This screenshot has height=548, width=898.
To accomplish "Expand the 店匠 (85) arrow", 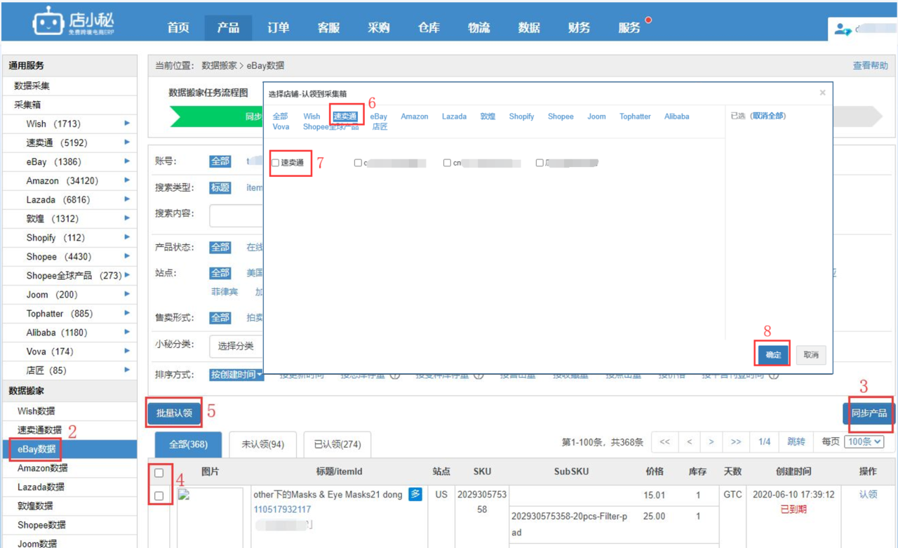I will (x=127, y=370).
